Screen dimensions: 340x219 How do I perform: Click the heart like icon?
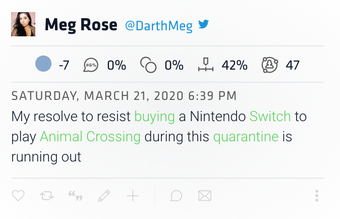(18, 196)
